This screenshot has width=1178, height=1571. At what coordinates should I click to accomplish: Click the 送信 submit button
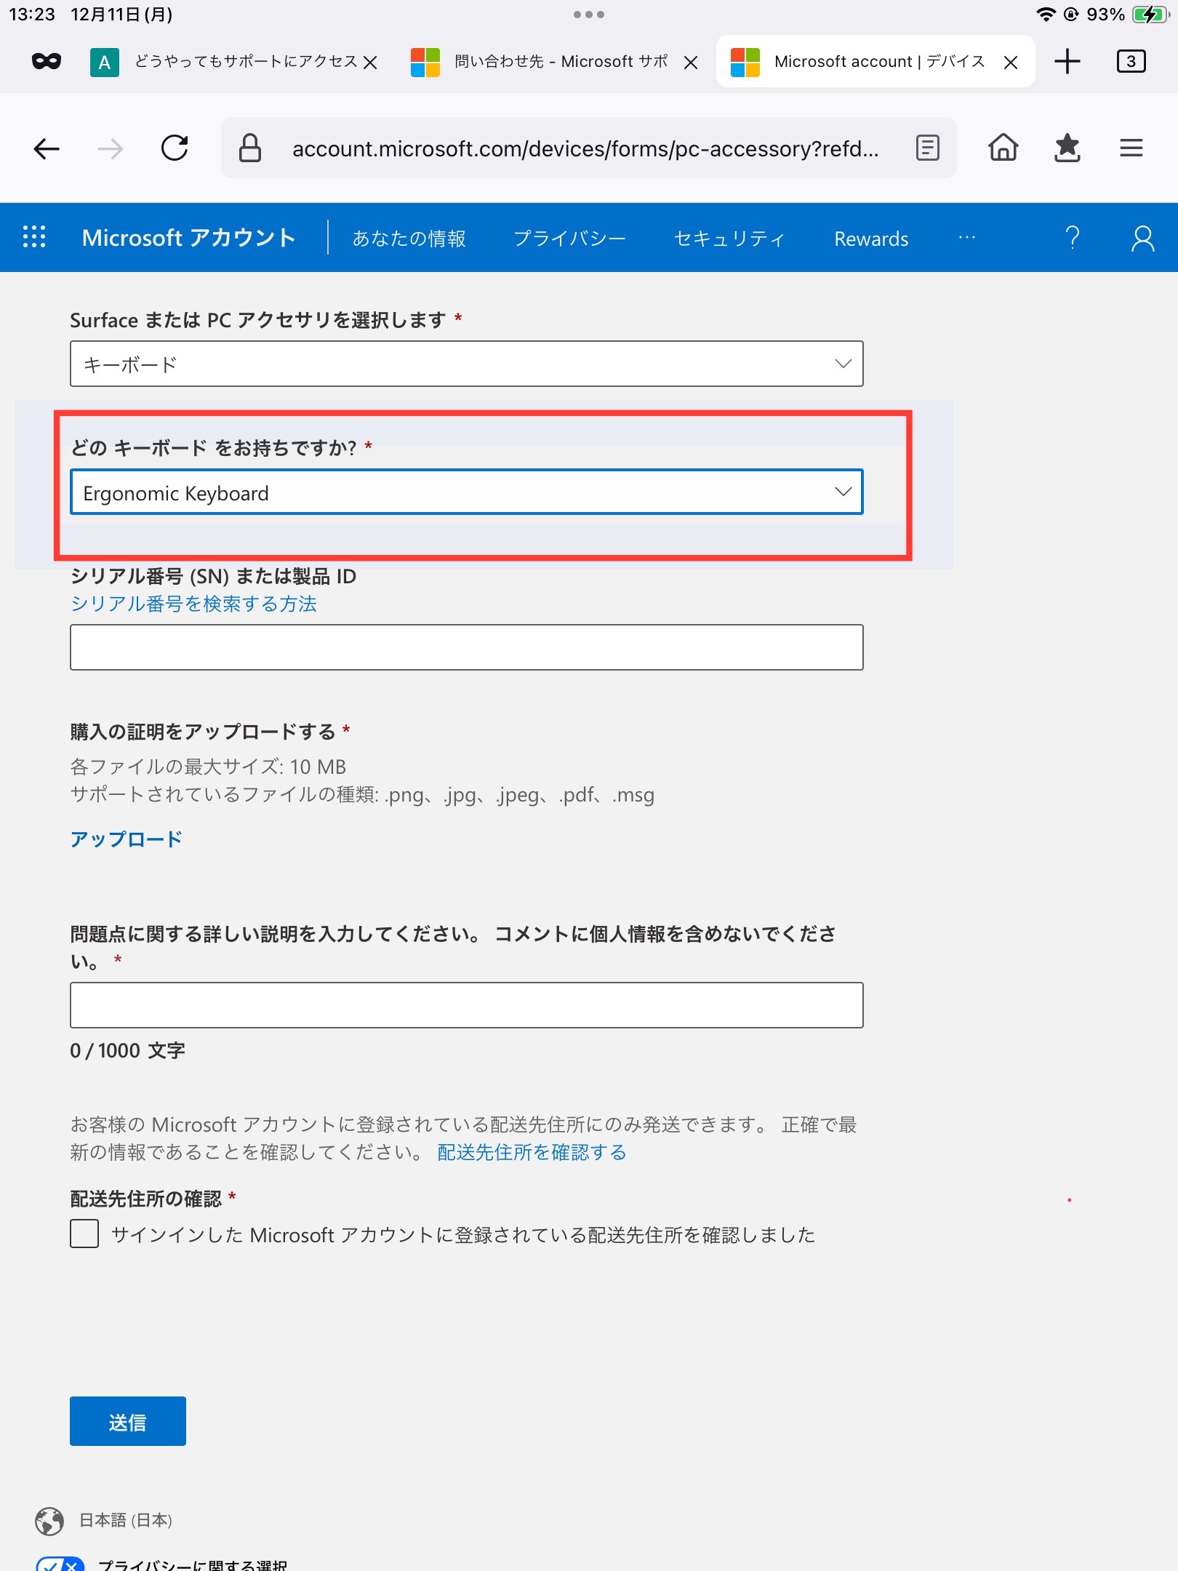[x=128, y=1421]
